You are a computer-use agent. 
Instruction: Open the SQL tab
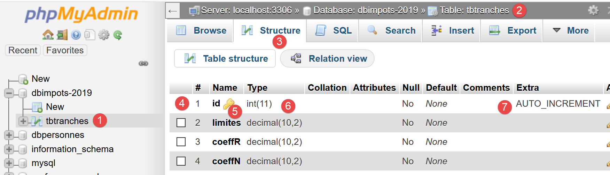pyautogui.click(x=334, y=30)
